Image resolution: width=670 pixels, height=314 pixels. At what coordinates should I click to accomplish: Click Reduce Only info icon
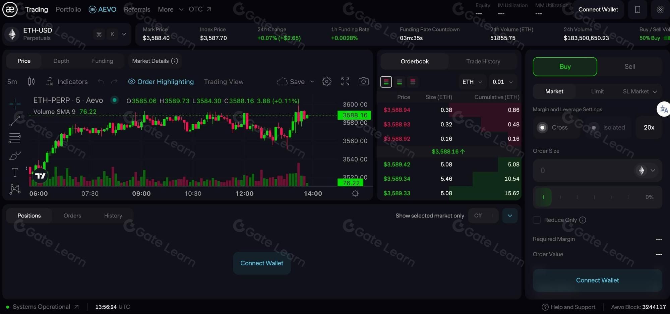583,220
